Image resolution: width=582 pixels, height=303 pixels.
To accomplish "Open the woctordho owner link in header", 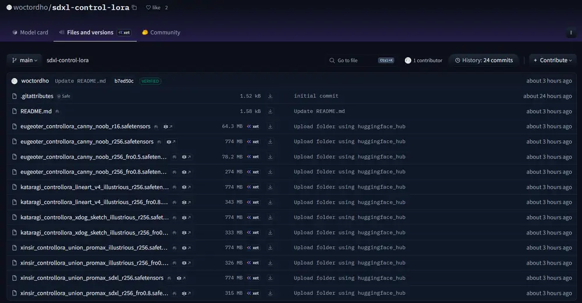I will point(30,8).
